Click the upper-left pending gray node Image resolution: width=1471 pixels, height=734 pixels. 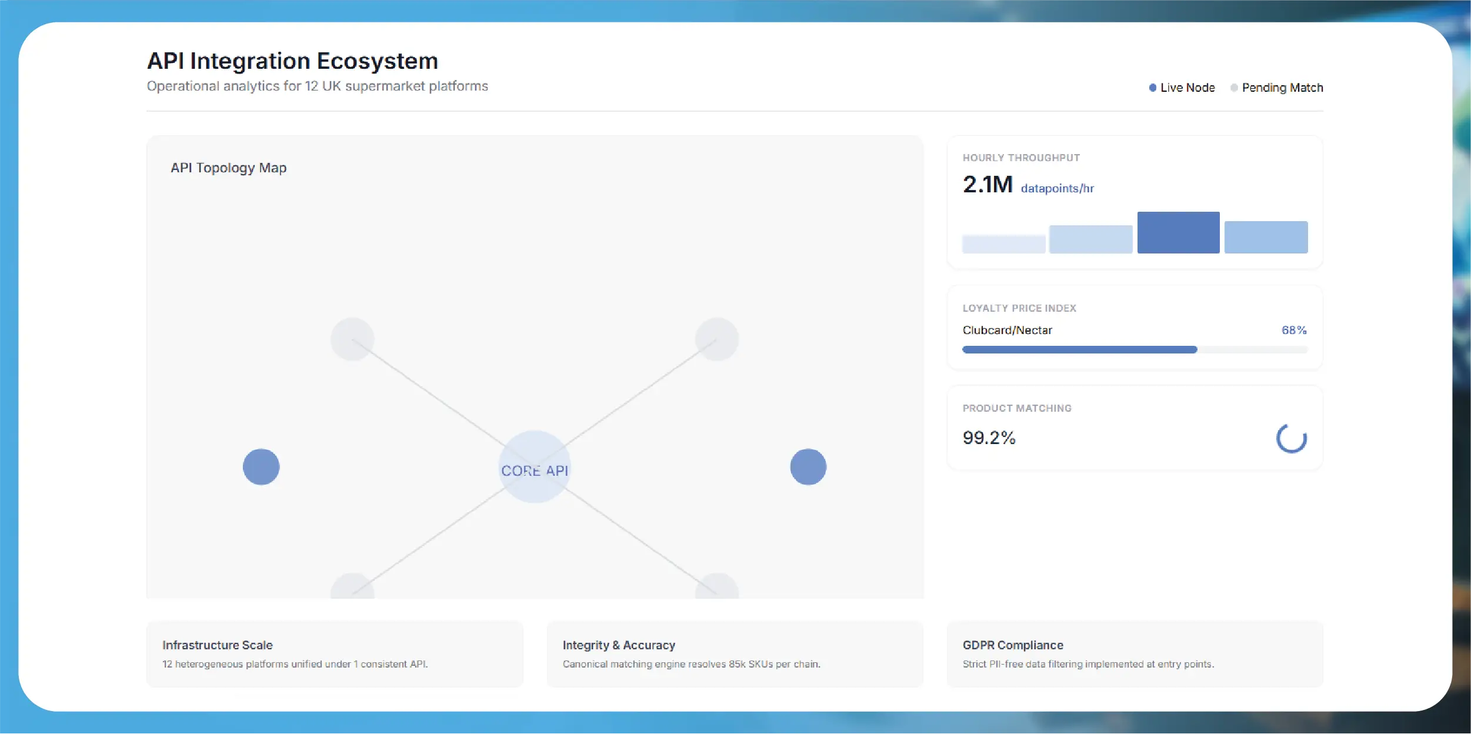point(352,339)
